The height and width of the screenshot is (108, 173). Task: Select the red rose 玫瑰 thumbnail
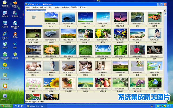click(138, 50)
